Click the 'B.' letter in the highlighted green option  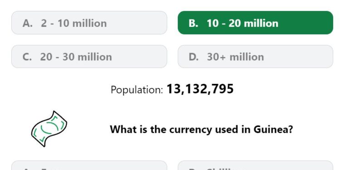click(194, 23)
